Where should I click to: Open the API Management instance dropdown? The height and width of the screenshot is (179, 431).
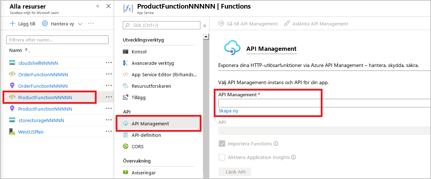(324, 103)
